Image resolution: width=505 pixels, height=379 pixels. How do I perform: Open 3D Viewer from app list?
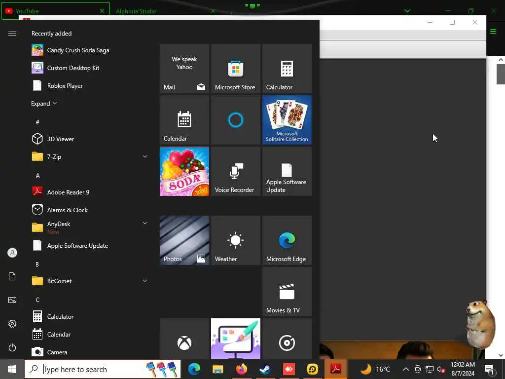[x=90, y=139]
